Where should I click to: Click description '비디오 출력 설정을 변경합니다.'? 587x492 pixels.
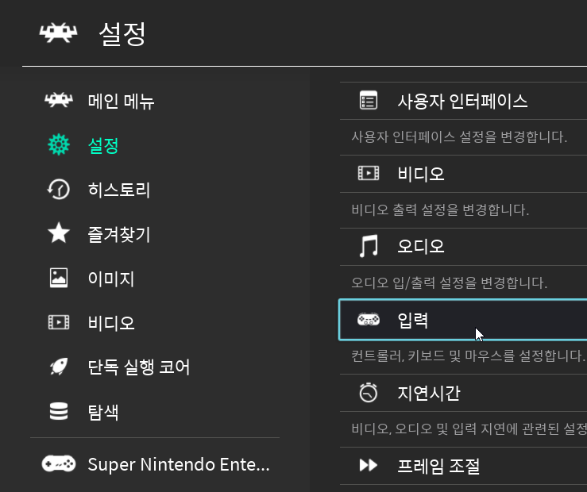(440, 209)
